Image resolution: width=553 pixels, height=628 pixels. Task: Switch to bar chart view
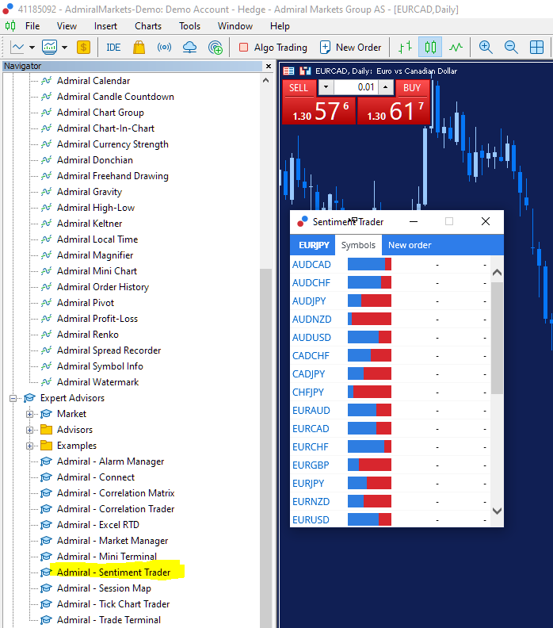(x=406, y=48)
